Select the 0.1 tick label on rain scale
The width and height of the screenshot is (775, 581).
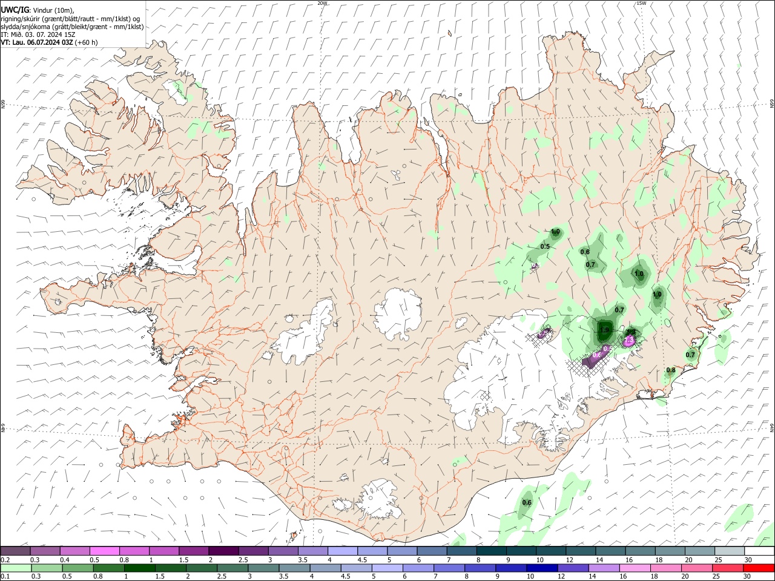pyautogui.click(x=6, y=577)
